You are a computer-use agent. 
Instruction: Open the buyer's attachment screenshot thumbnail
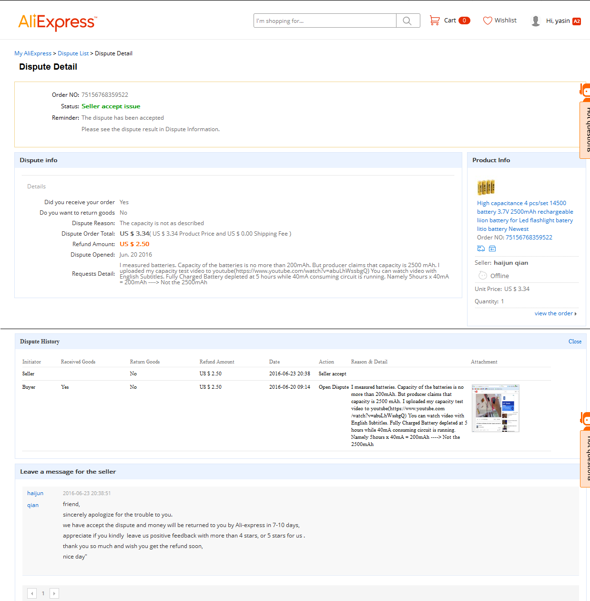click(x=495, y=408)
